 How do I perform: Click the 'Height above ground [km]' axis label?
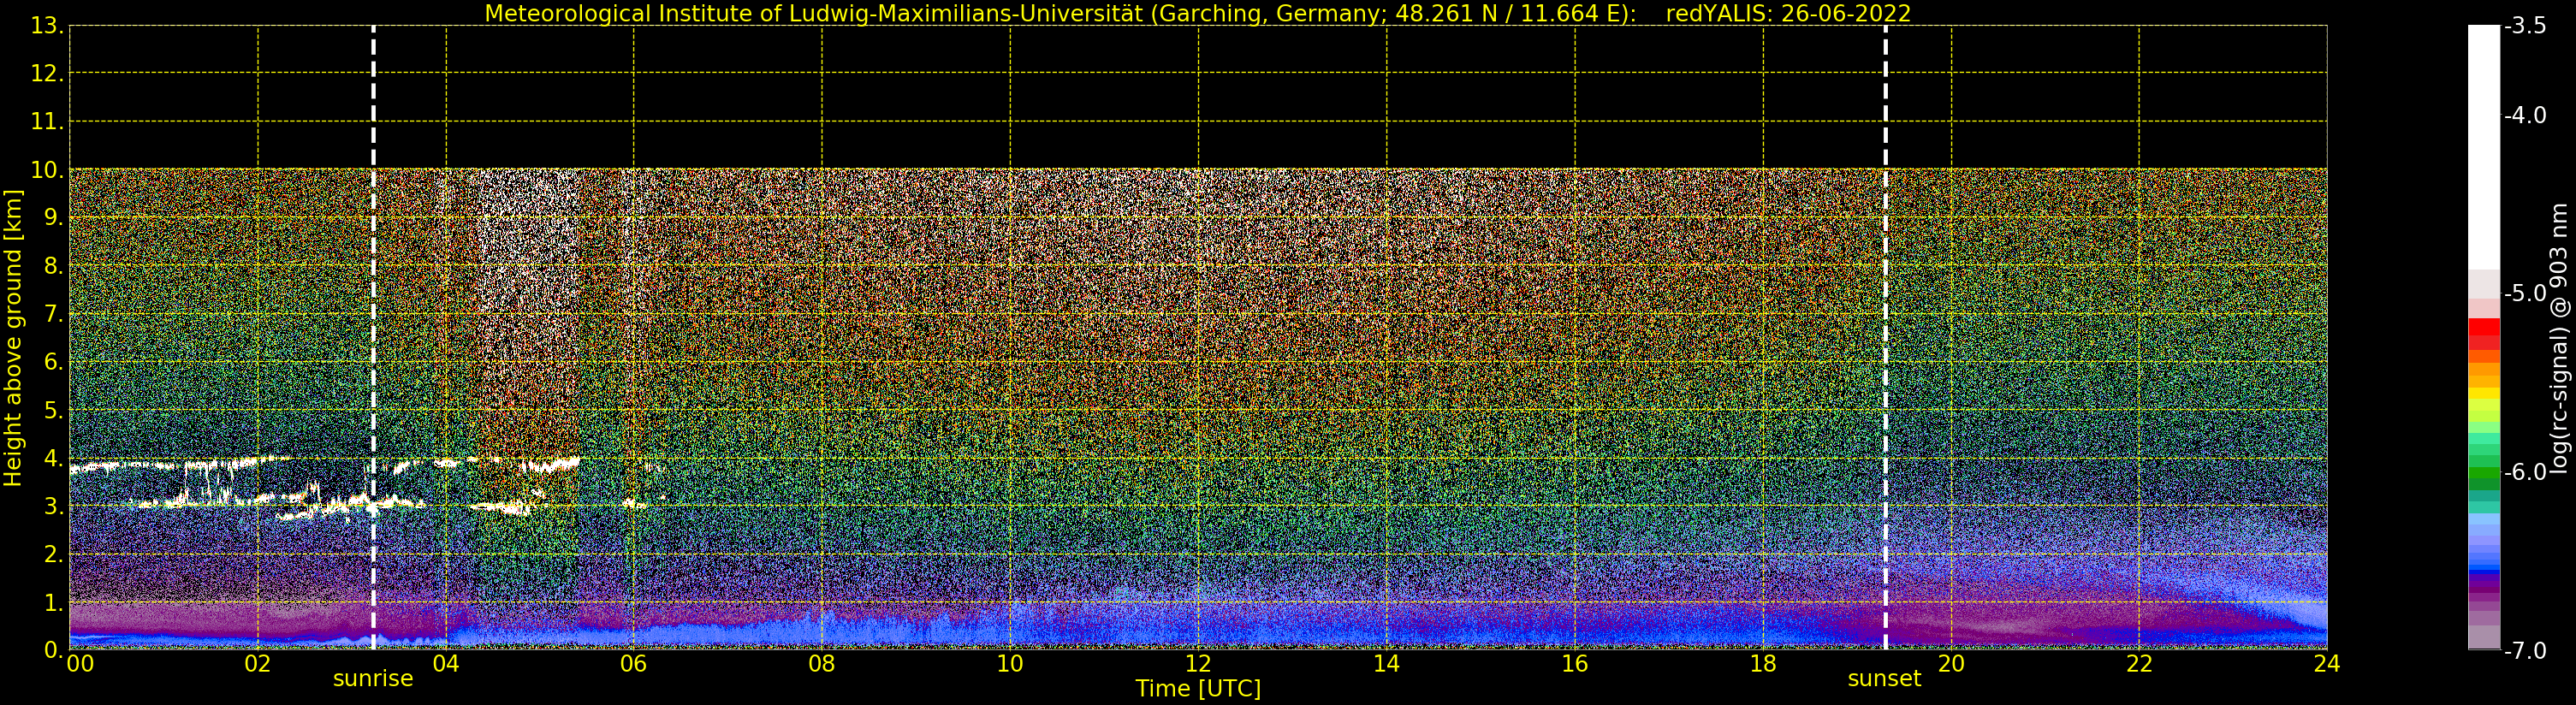point(13,338)
